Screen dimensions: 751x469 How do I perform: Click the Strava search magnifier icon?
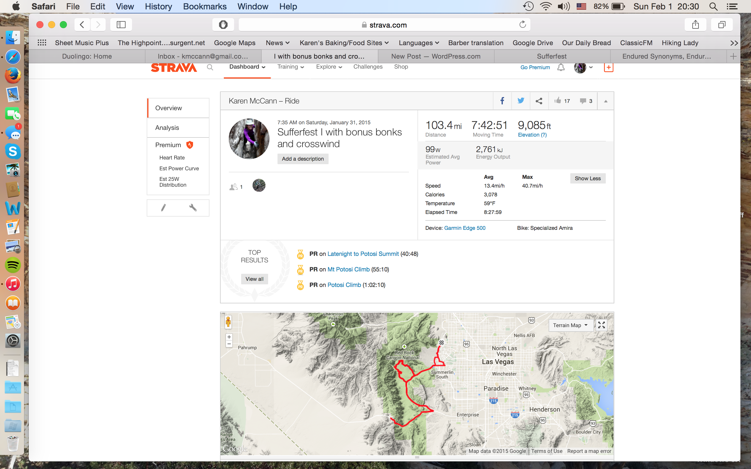click(210, 67)
